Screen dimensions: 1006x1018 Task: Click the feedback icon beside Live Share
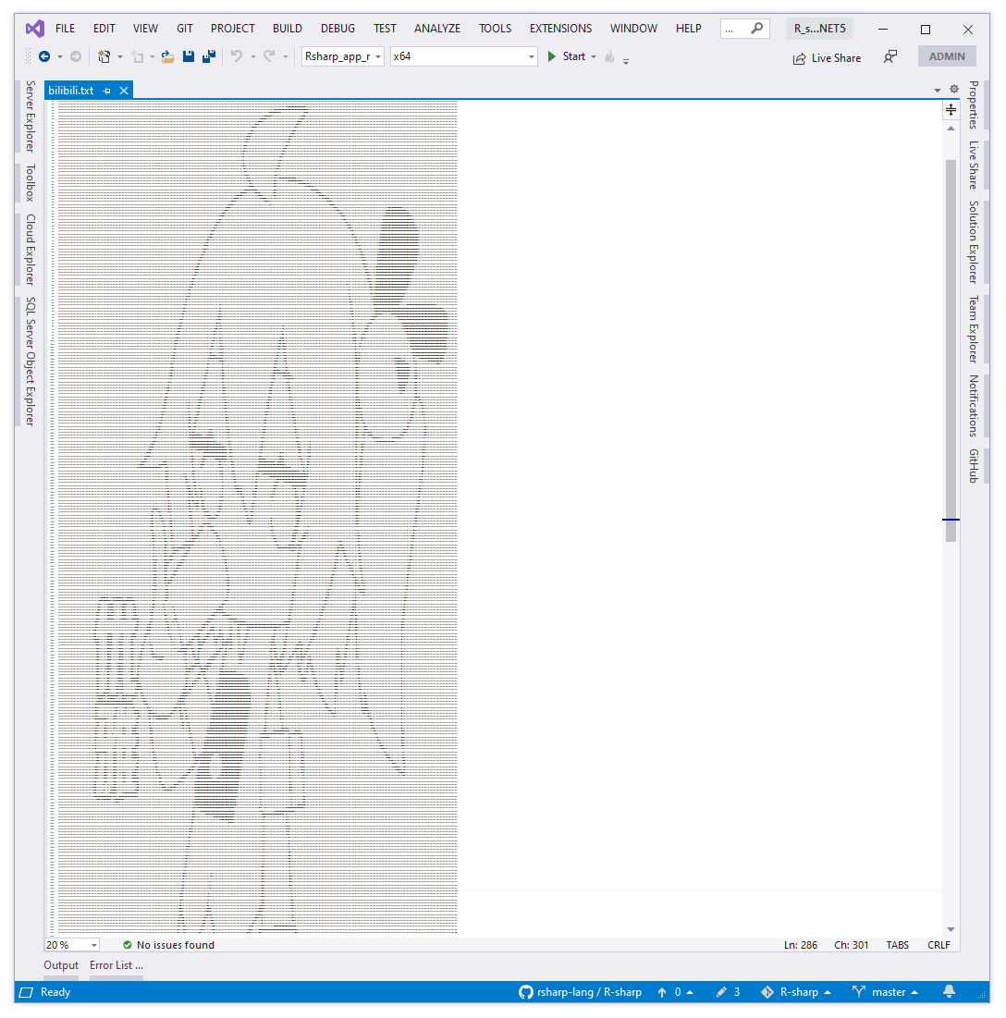[x=889, y=57]
